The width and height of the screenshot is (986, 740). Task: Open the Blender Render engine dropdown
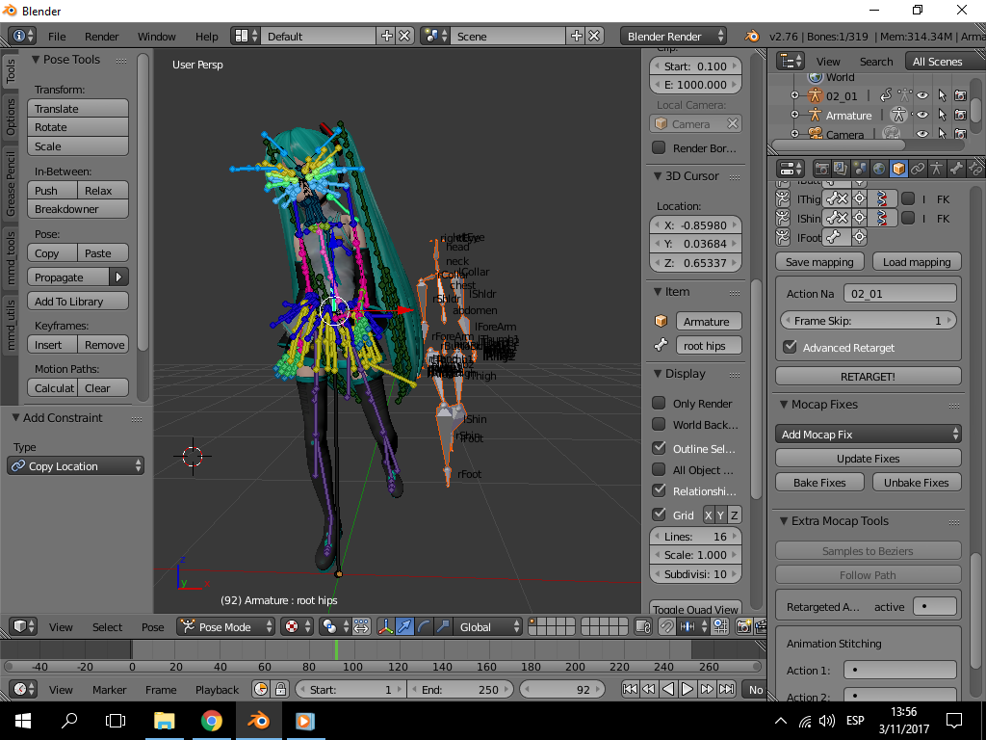coord(673,36)
